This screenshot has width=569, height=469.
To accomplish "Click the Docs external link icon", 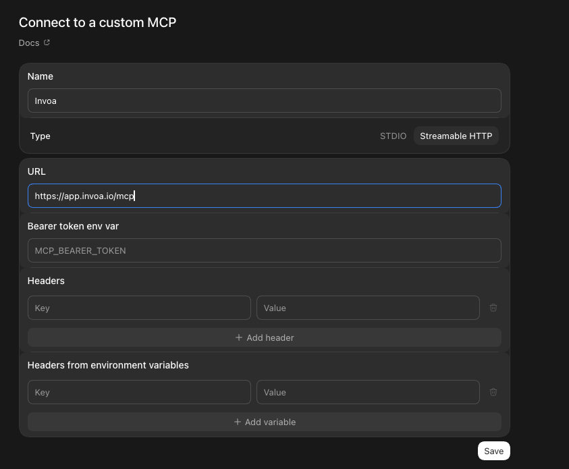I will (x=47, y=43).
